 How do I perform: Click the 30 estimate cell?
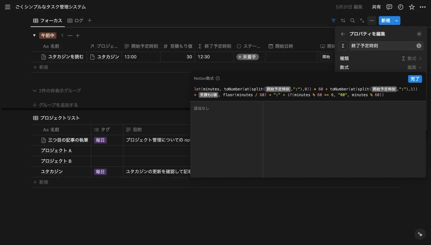178,57
